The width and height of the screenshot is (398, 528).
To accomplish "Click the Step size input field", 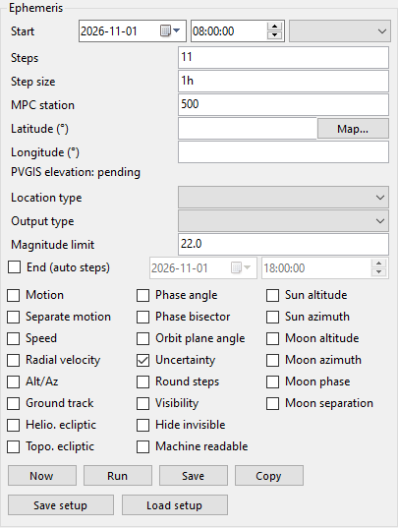I will [x=283, y=82].
